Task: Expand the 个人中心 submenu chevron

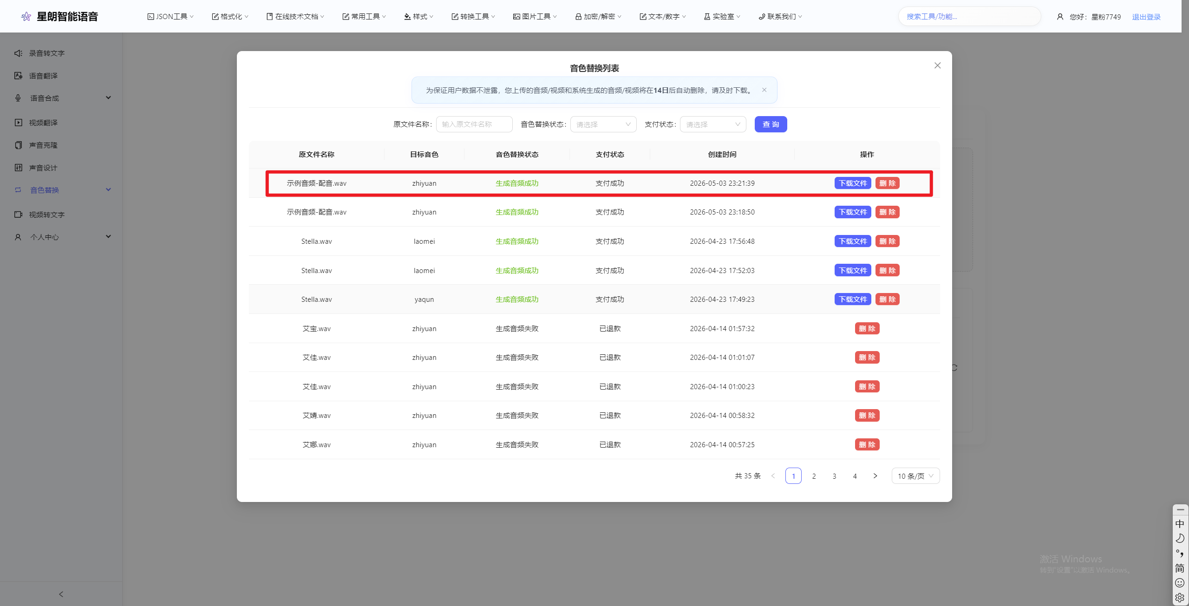Action: pyautogui.click(x=108, y=236)
